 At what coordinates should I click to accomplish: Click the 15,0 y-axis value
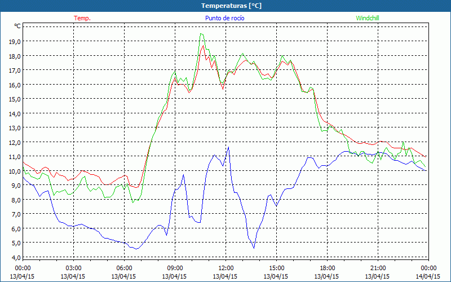[x=15, y=99]
